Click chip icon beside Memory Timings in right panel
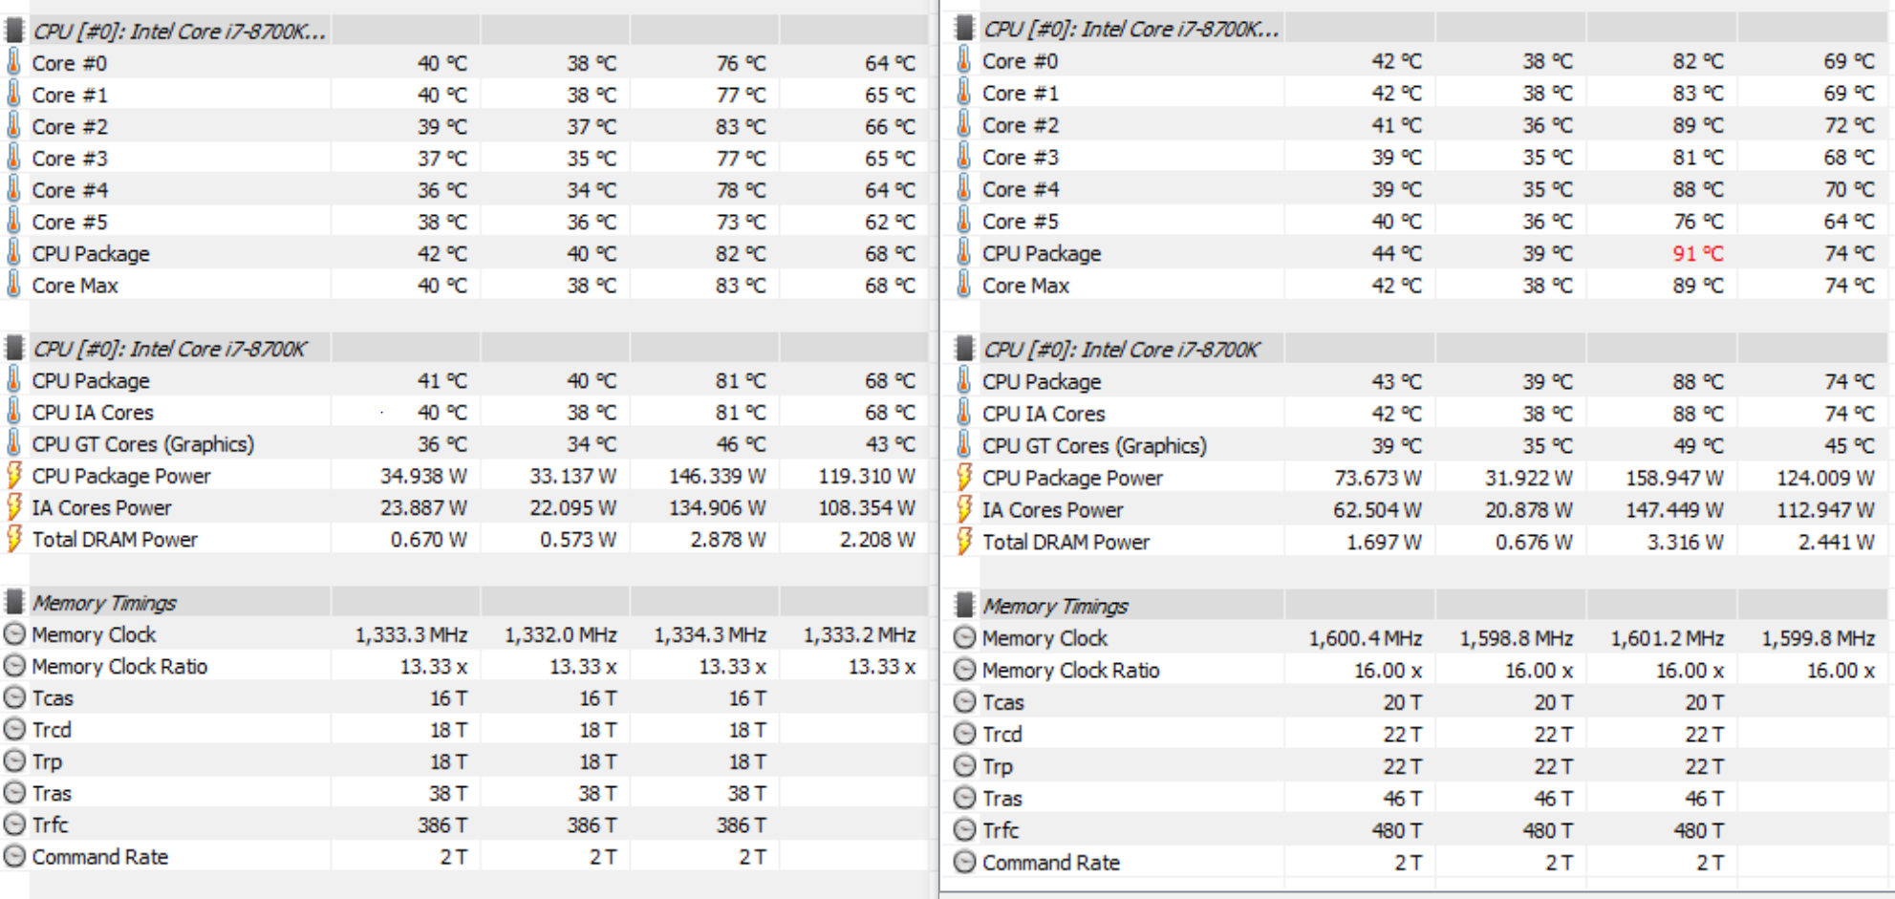The width and height of the screenshot is (1895, 899). [x=964, y=605]
